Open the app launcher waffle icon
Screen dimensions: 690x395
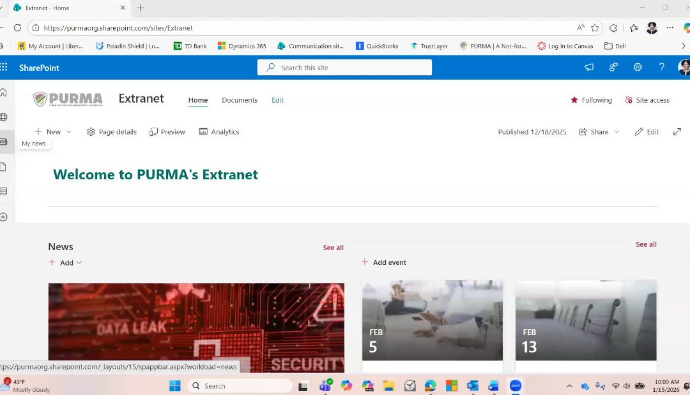click(x=4, y=67)
